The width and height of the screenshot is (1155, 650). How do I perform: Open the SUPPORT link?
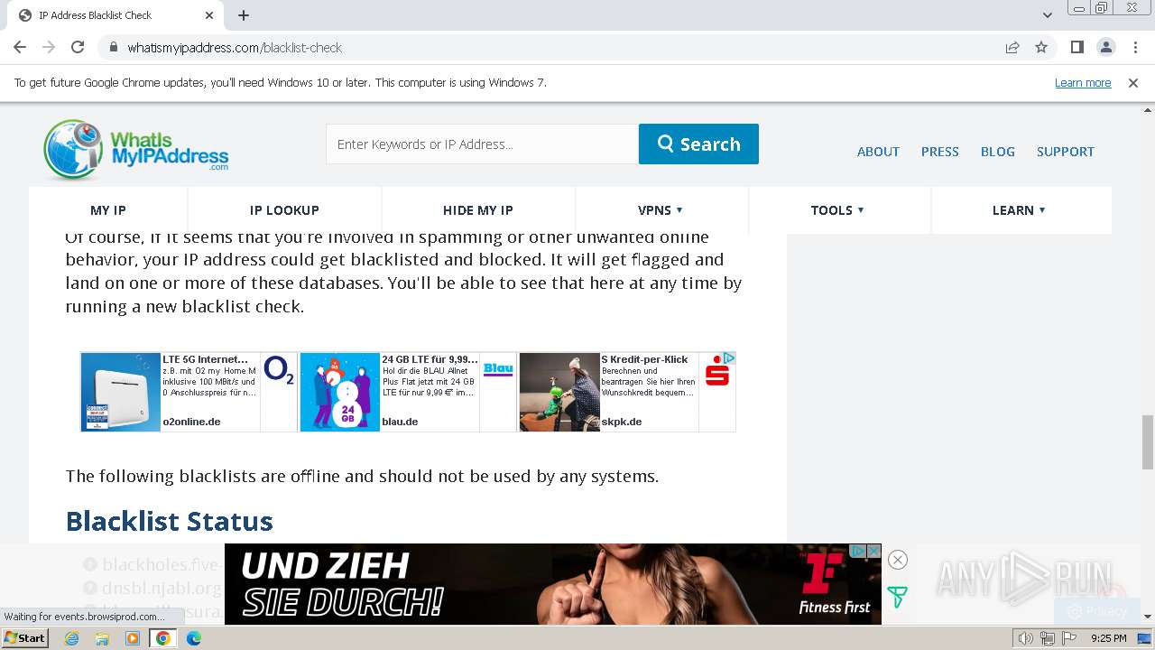pos(1065,152)
